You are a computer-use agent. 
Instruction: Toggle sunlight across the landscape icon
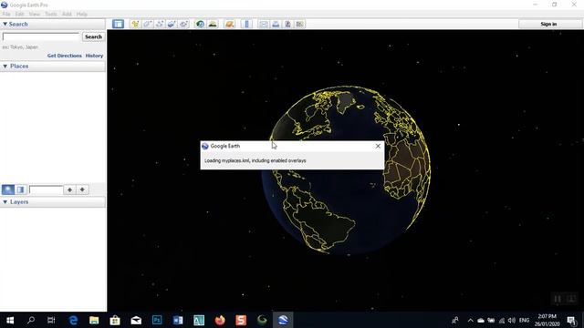click(x=213, y=24)
